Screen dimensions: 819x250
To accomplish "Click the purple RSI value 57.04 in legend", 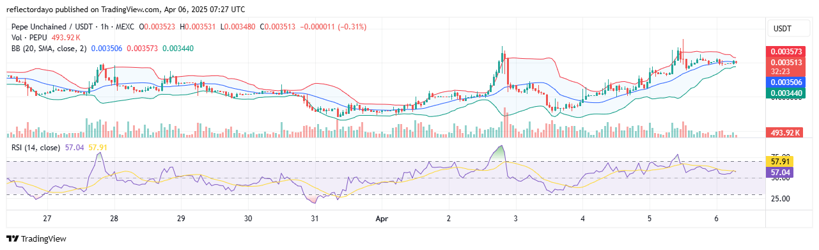I will pos(74,148).
